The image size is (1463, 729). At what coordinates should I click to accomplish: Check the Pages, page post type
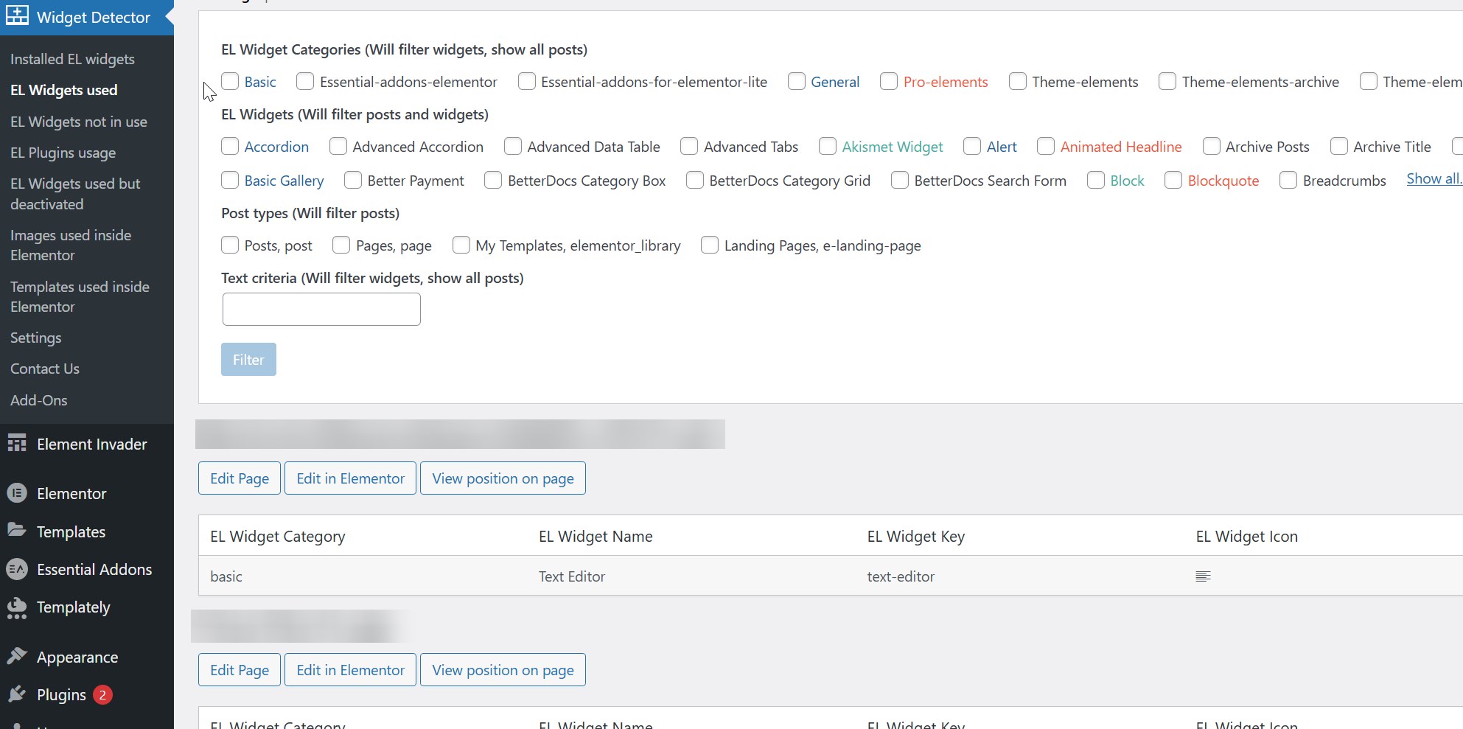[x=341, y=245]
